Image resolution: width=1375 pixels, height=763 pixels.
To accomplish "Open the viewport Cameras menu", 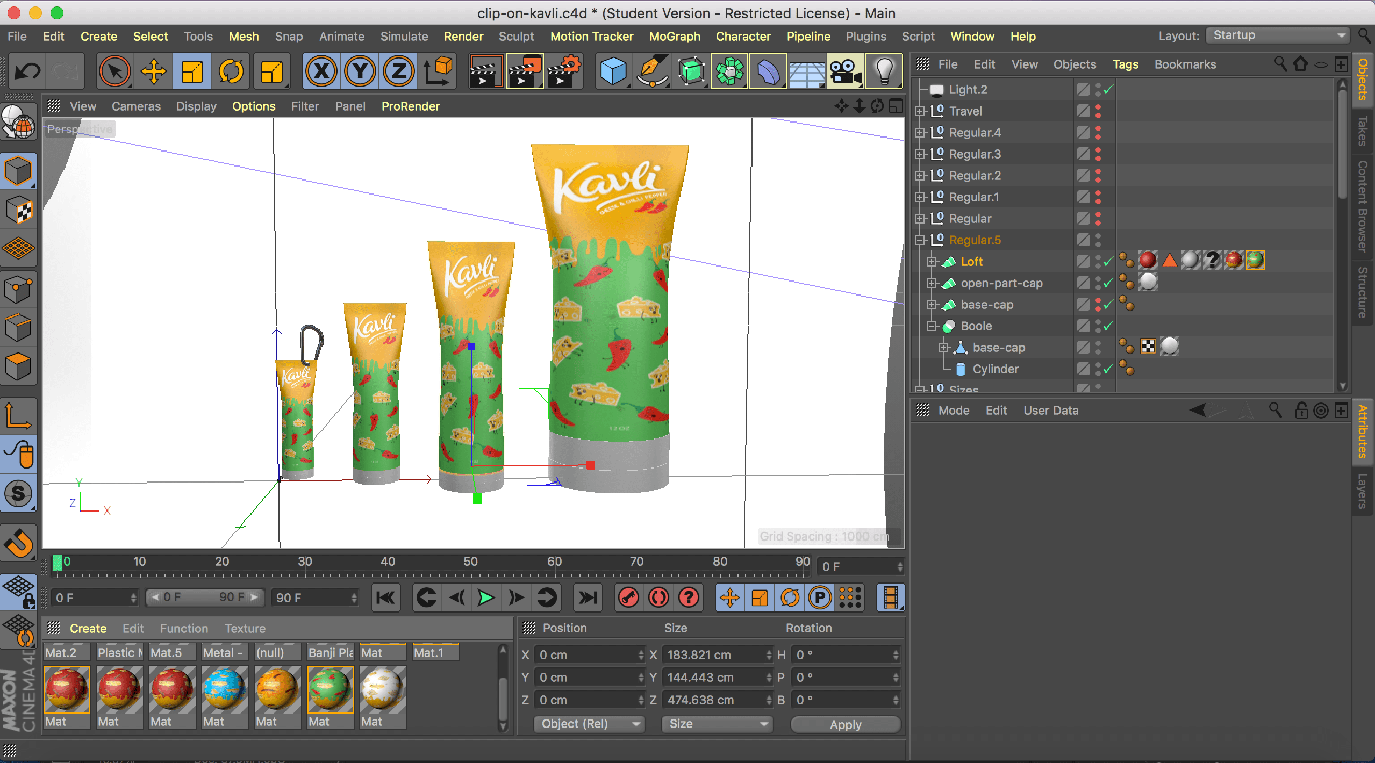I will [x=136, y=106].
